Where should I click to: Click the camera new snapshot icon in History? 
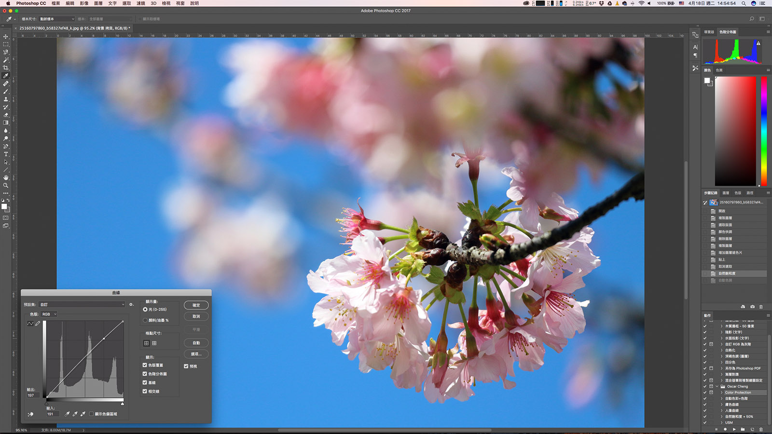click(x=752, y=307)
